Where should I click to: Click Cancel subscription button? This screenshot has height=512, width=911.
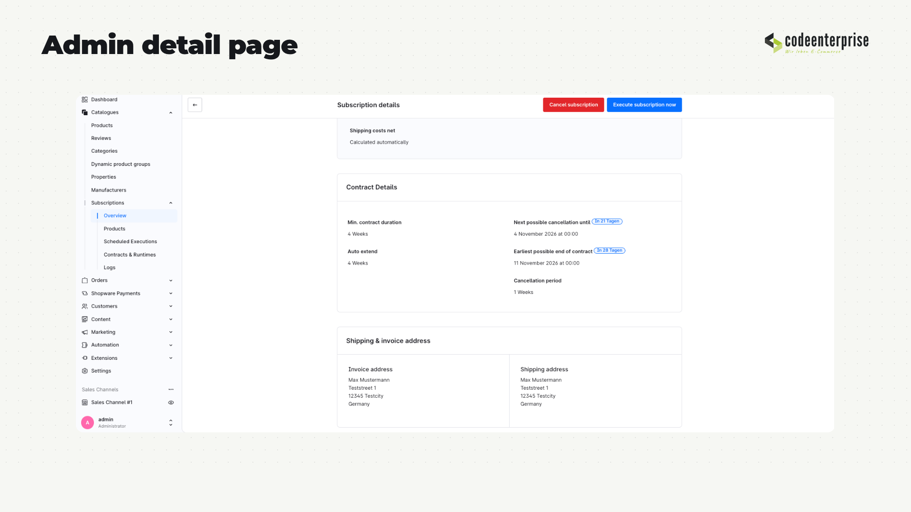tap(574, 105)
